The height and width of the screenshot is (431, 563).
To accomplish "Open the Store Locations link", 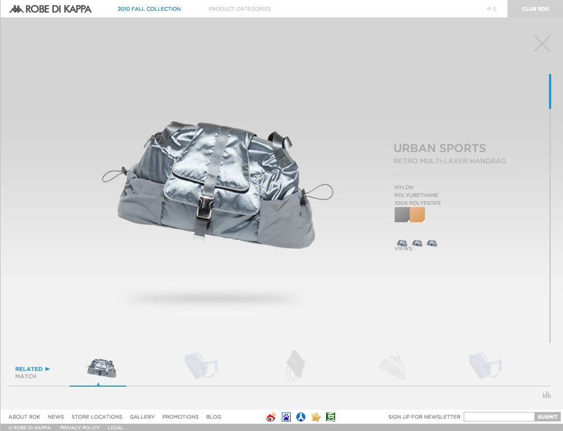I will tap(97, 417).
